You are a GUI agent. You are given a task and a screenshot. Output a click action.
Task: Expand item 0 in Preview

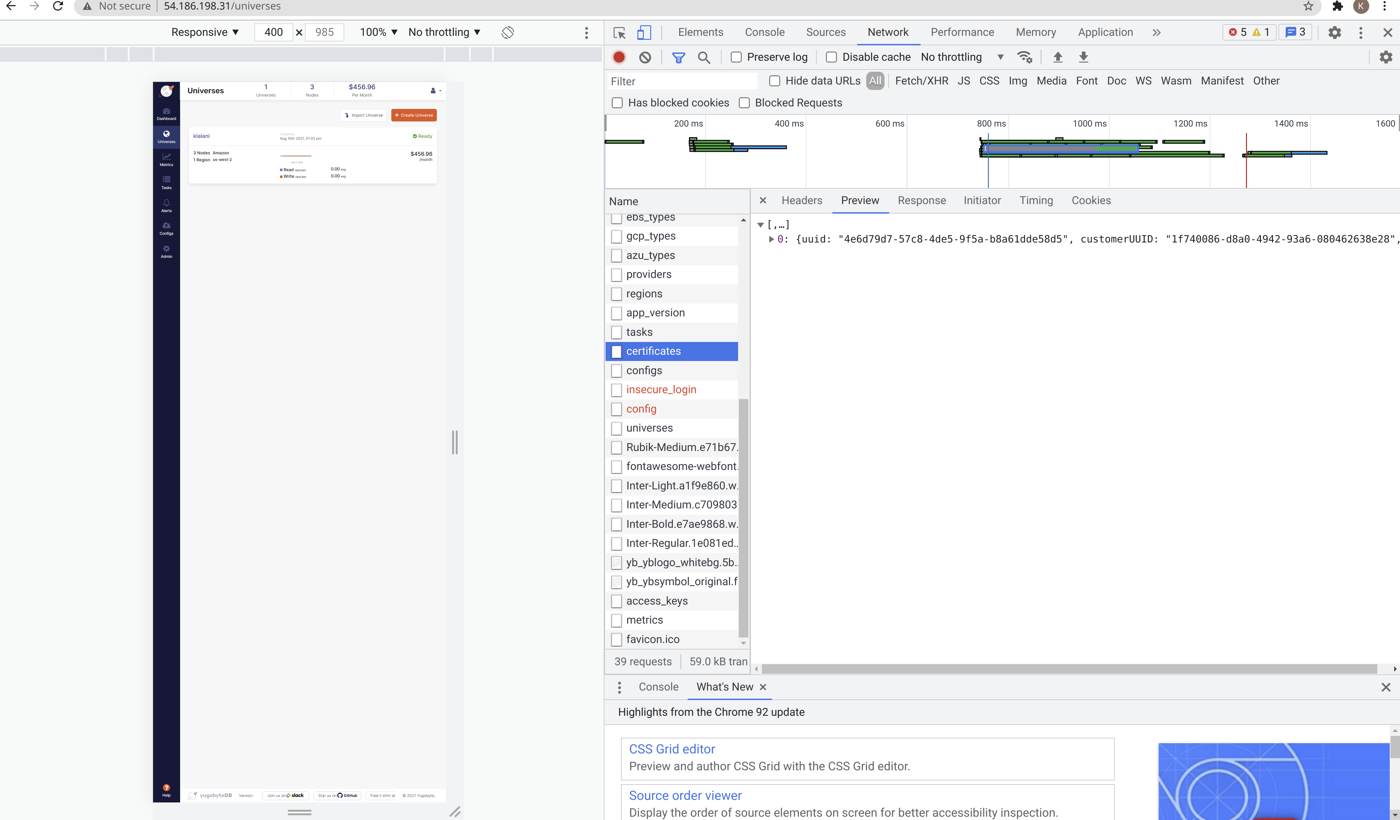(x=771, y=239)
